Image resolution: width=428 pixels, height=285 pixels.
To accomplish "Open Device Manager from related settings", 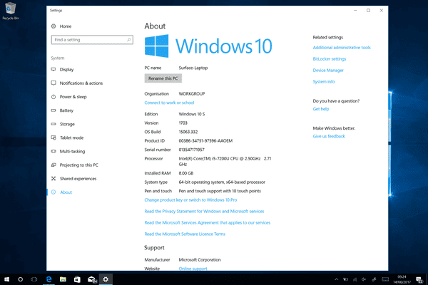I will [328, 70].
